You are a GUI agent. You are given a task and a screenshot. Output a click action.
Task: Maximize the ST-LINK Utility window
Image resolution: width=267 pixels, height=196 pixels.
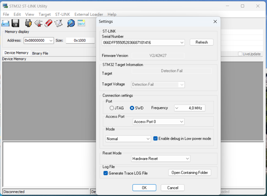pos(242,6)
